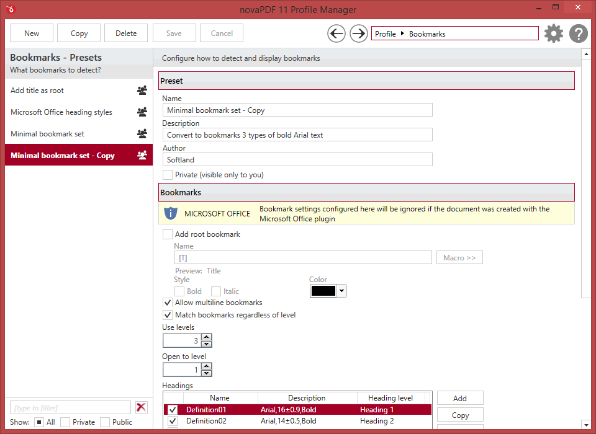The width and height of the screenshot is (596, 434).
Task: Click the novaPDF app logo icon
Action: [x=11, y=9]
